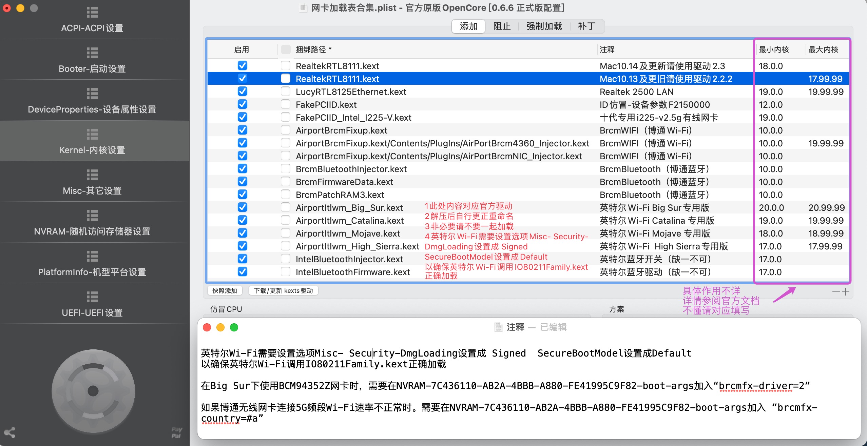Click plus button to add kext row

pyautogui.click(x=846, y=292)
